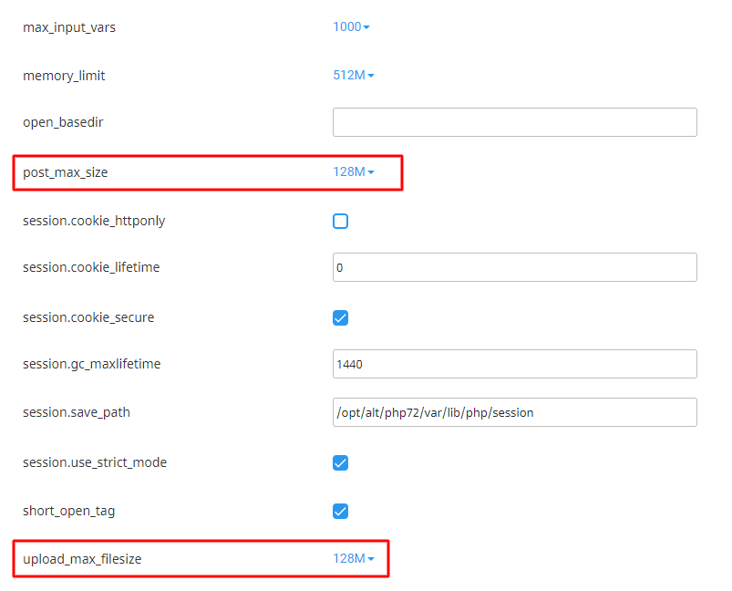Uncheck session.use_strict_mode
Viewport: 732px width, 591px height.
coord(340,462)
